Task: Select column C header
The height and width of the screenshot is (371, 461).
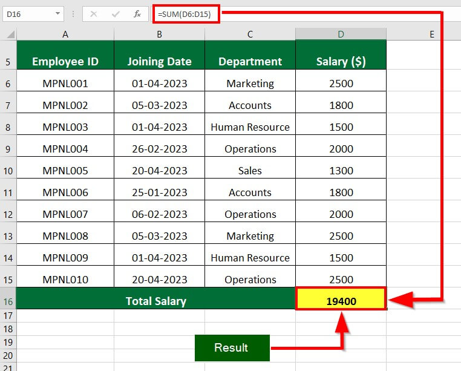Action: tap(250, 34)
